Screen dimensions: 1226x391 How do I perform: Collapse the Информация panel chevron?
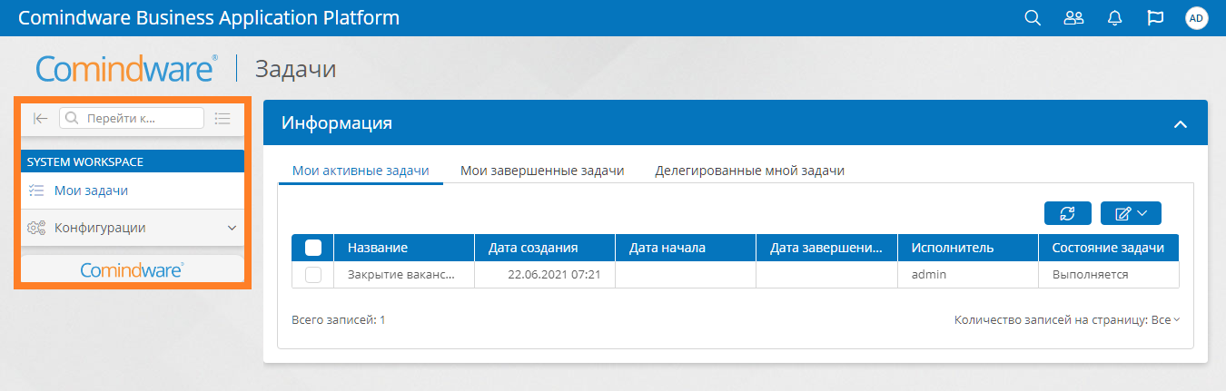(1180, 124)
